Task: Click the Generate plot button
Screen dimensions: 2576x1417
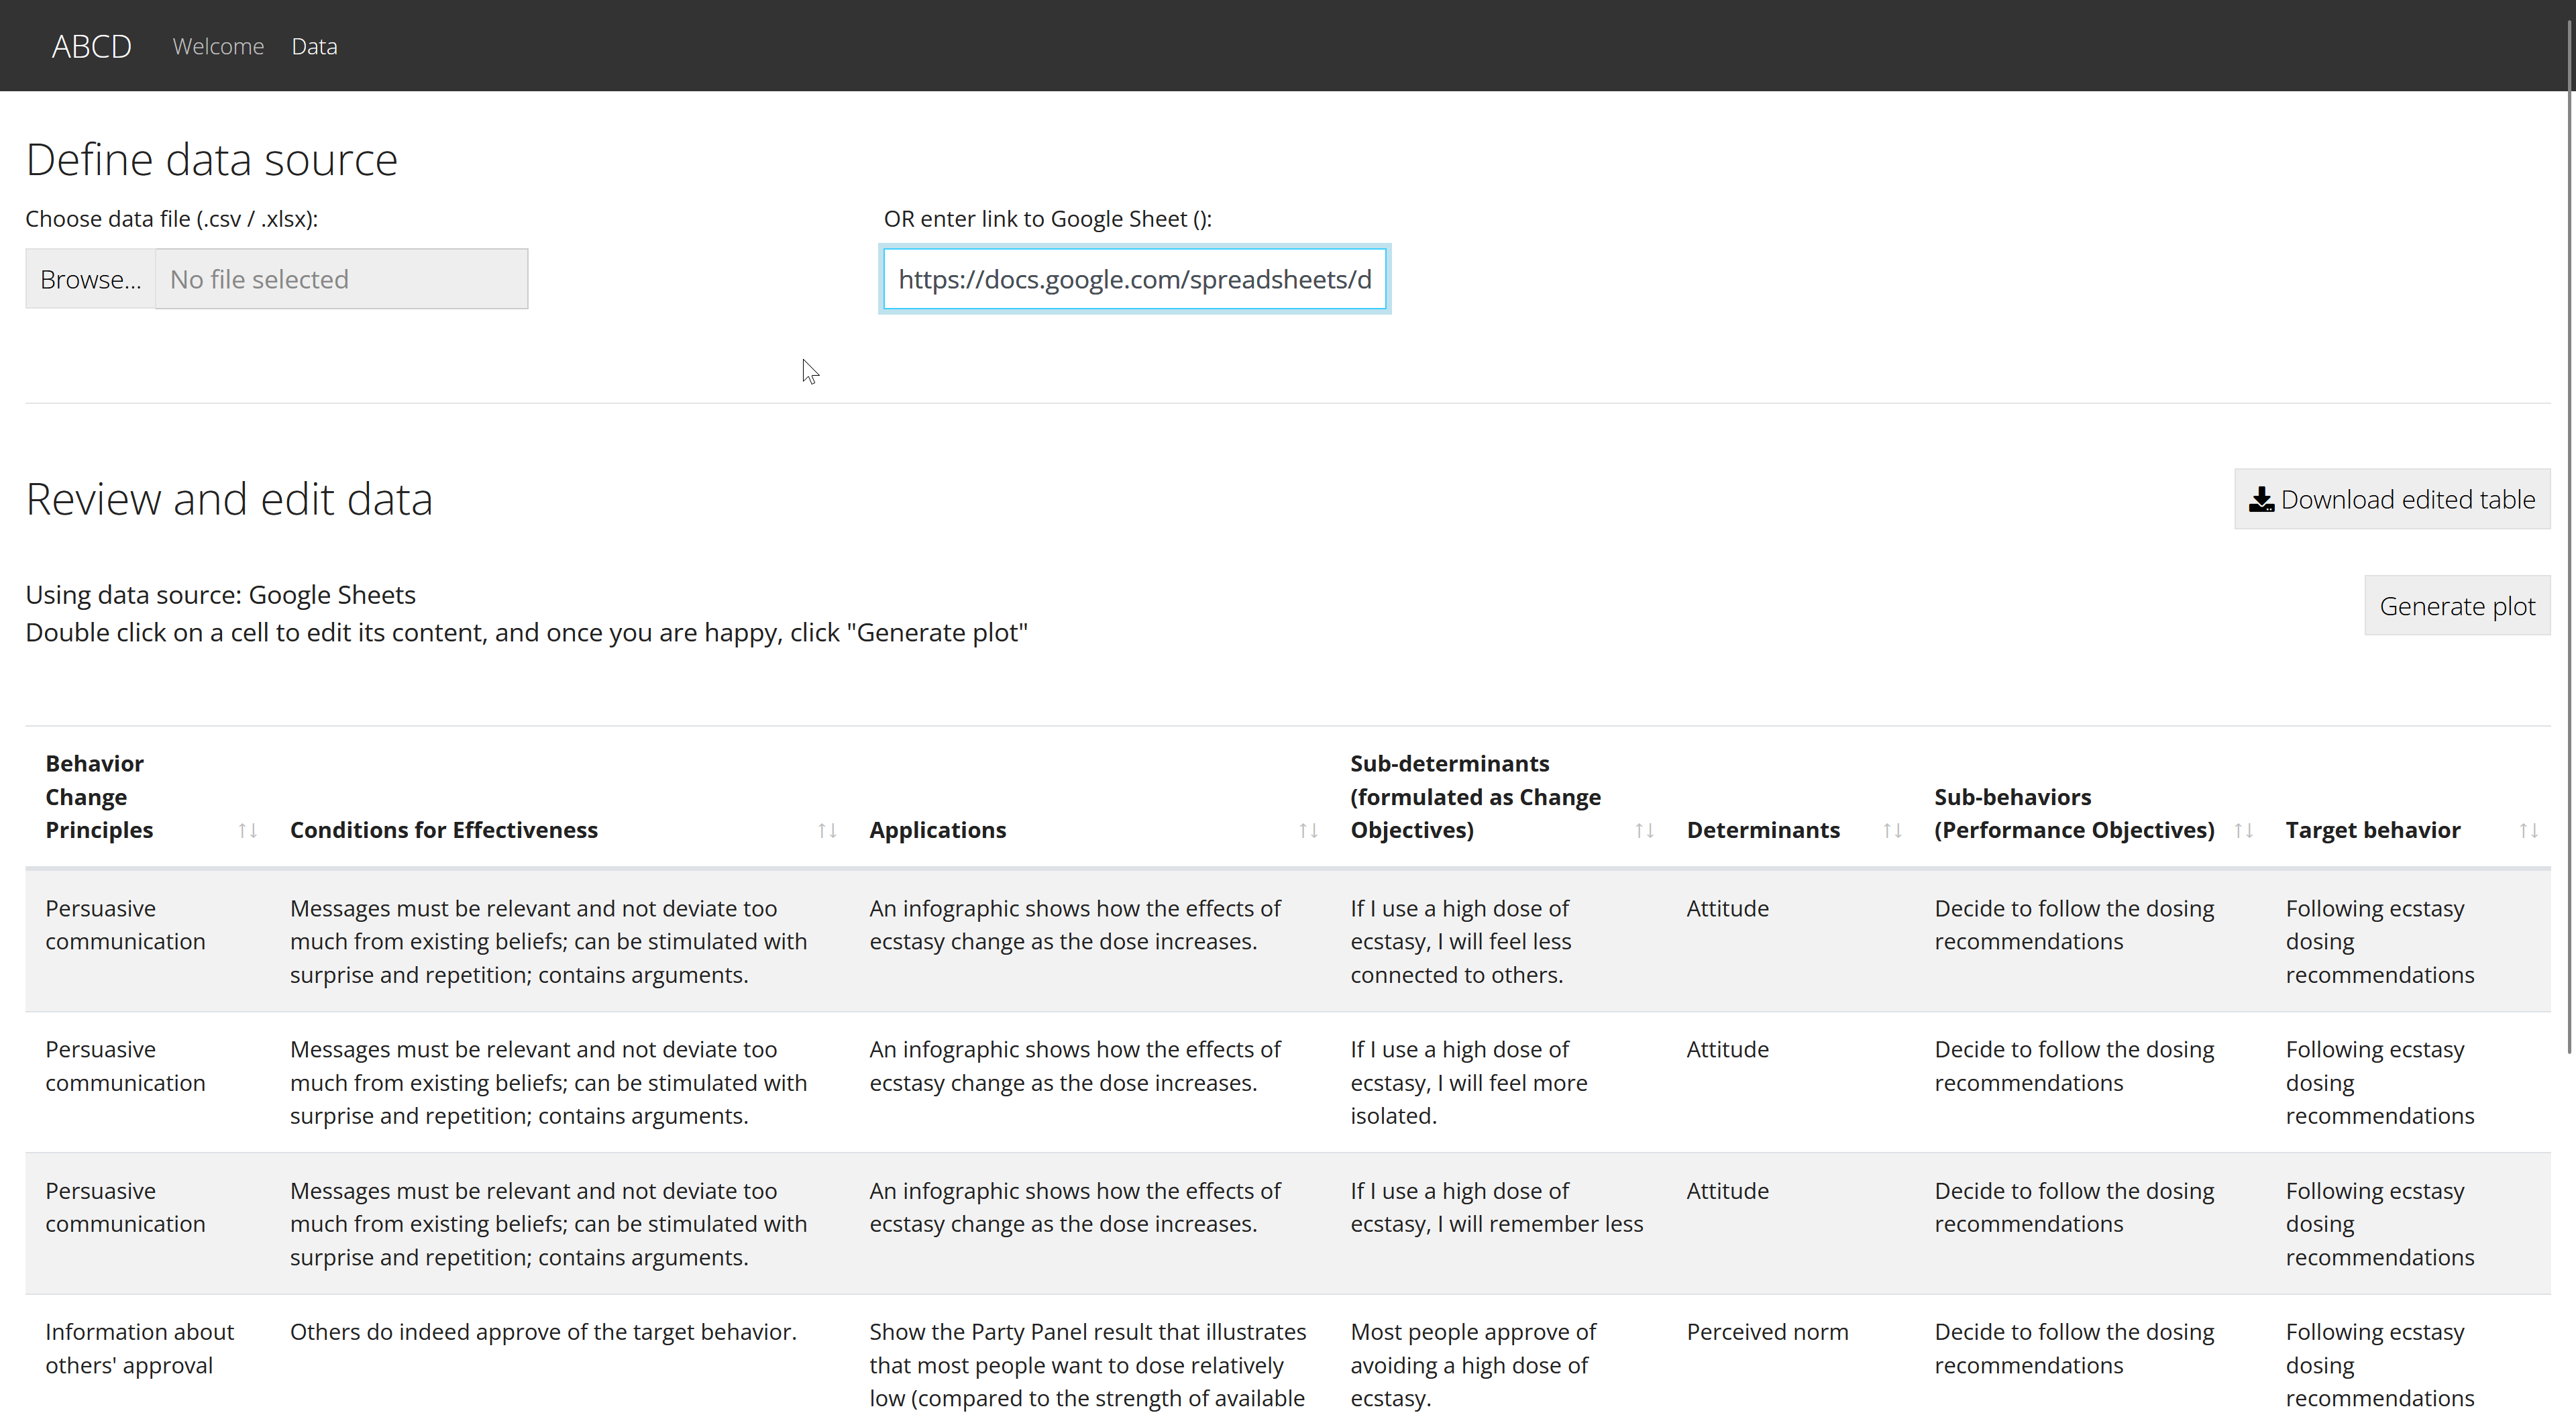Action: (2457, 605)
